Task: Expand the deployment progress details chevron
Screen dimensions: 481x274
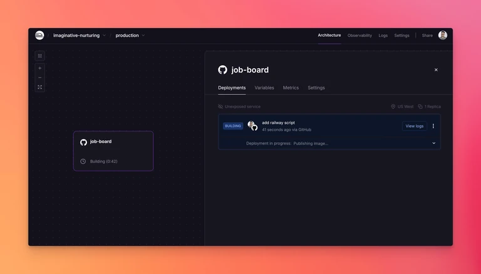Action: tap(434, 143)
